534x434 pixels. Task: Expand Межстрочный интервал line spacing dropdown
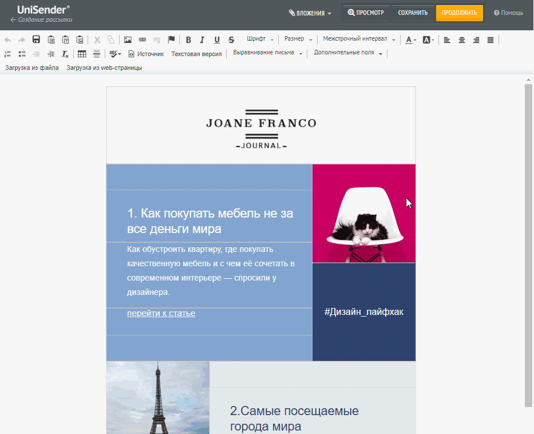359,39
